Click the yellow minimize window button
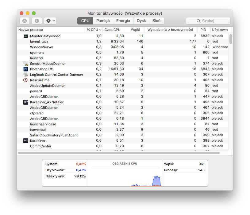Viewport: 250px width, 215px height. click(28, 13)
